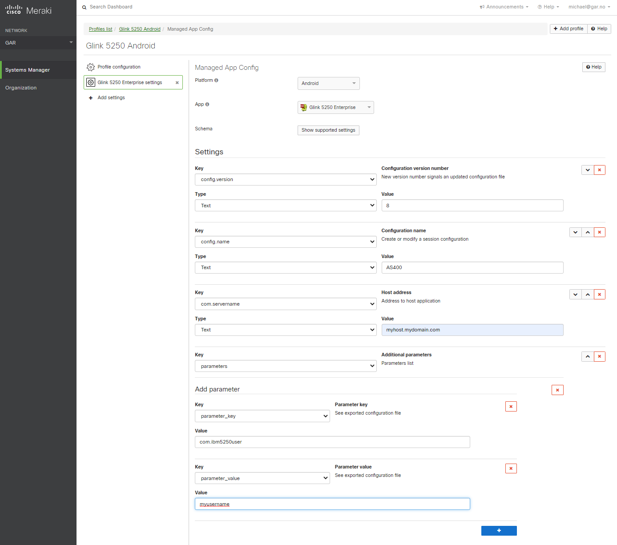The height and width of the screenshot is (545, 617).
Task: Open Systems Manager in the sidebar
Action: coord(28,70)
